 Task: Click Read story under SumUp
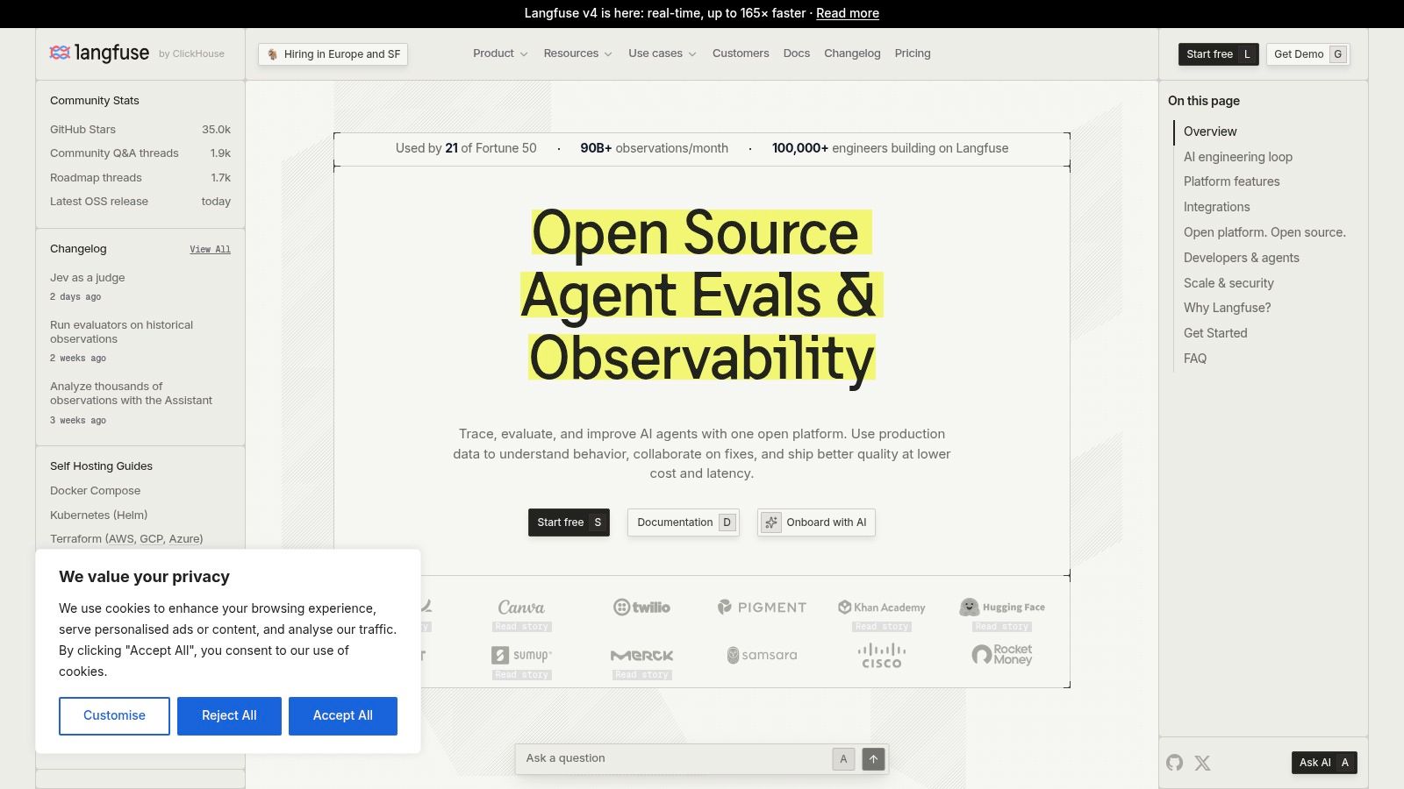click(x=522, y=675)
